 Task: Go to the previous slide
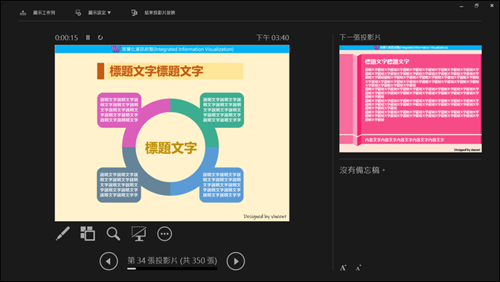[109, 261]
